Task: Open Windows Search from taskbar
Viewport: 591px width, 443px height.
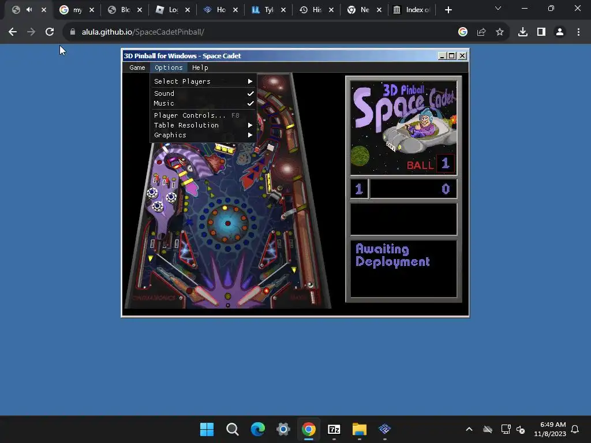Action: [232, 429]
